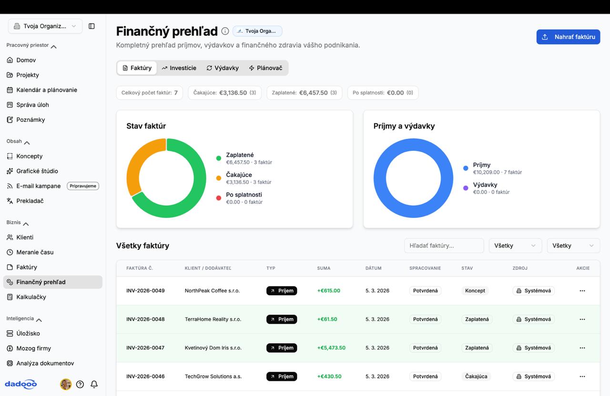Toggle the sidebar collapse icon
The height and width of the screenshot is (396, 610).
(x=91, y=26)
